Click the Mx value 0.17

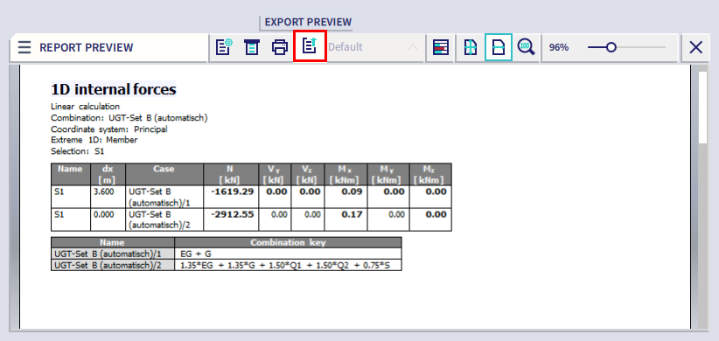click(353, 214)
